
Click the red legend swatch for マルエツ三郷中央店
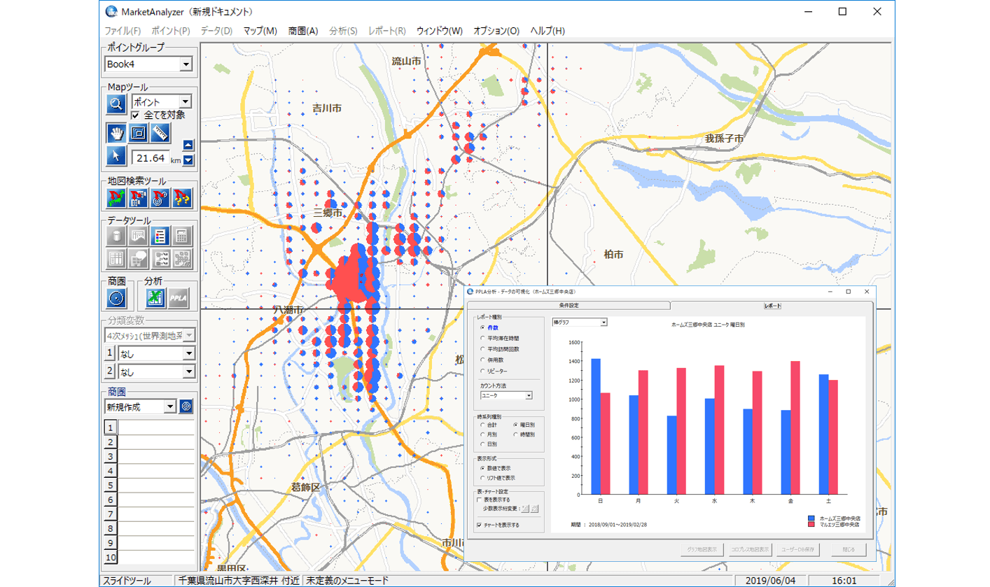point(813,525)
